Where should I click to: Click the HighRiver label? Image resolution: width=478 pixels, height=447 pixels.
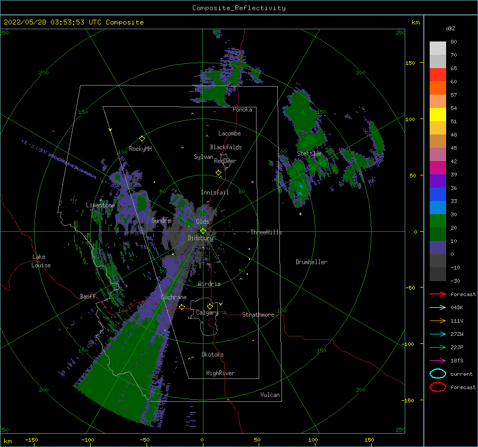220,373
